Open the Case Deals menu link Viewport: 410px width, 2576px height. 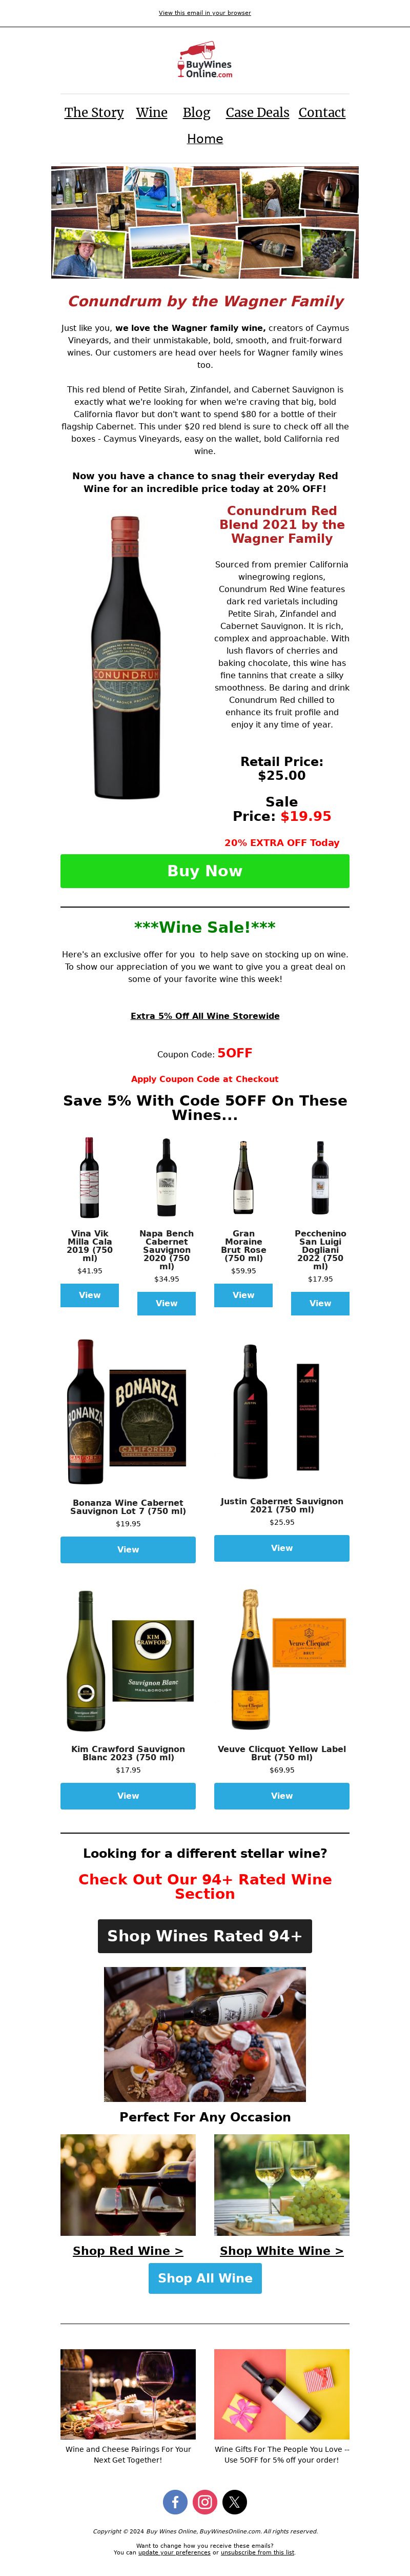click(x=257, y=113)
